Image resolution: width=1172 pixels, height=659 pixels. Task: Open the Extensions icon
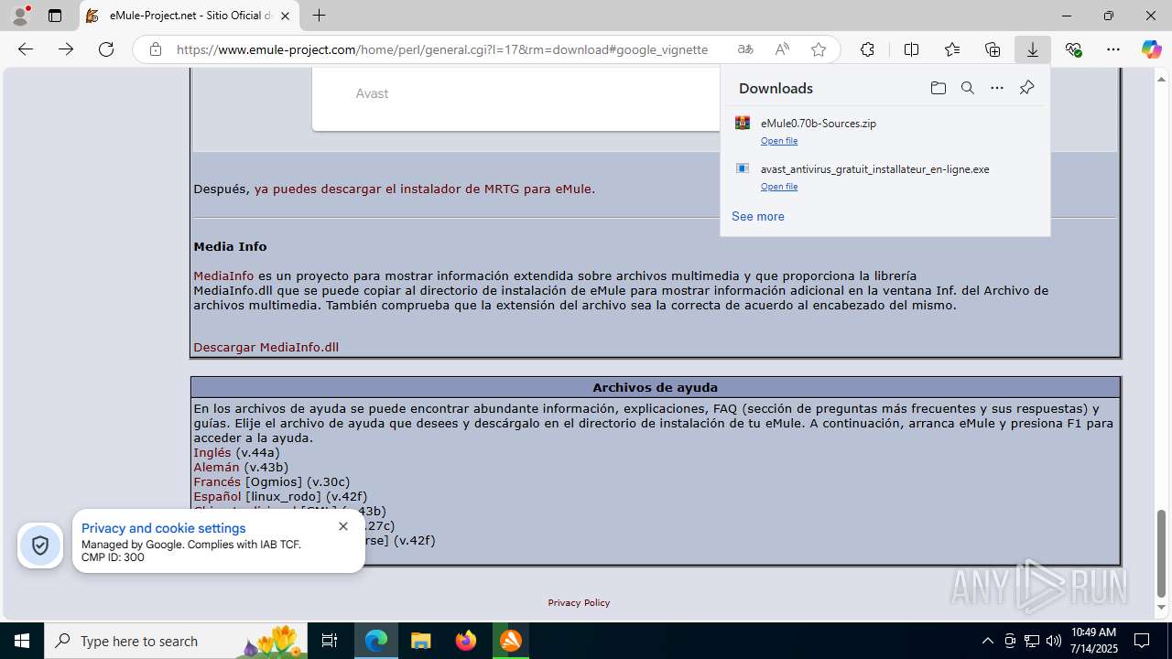[x=867, y=49]
